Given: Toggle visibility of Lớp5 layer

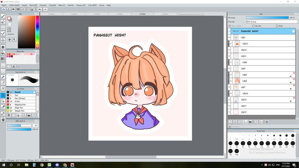Looking at the screenshot, I should click(x=229, y=69).
